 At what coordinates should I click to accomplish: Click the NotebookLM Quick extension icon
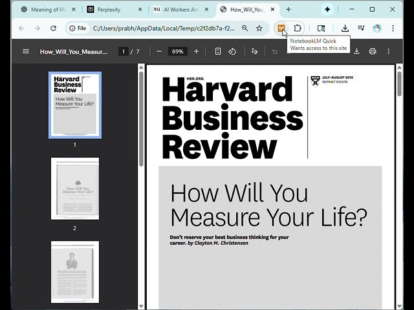coord(281,28)
